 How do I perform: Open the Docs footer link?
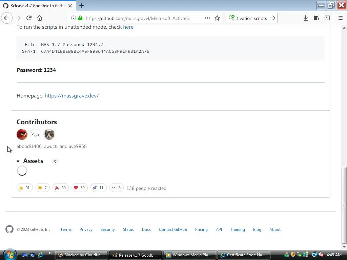tap(146, 230)
